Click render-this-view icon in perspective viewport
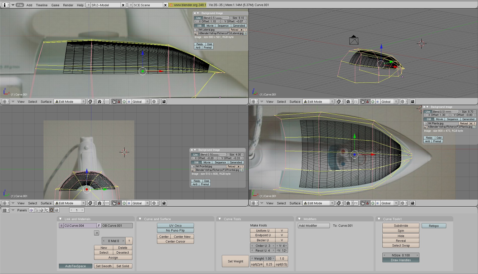Screen dimensions: 478x274 413,102
